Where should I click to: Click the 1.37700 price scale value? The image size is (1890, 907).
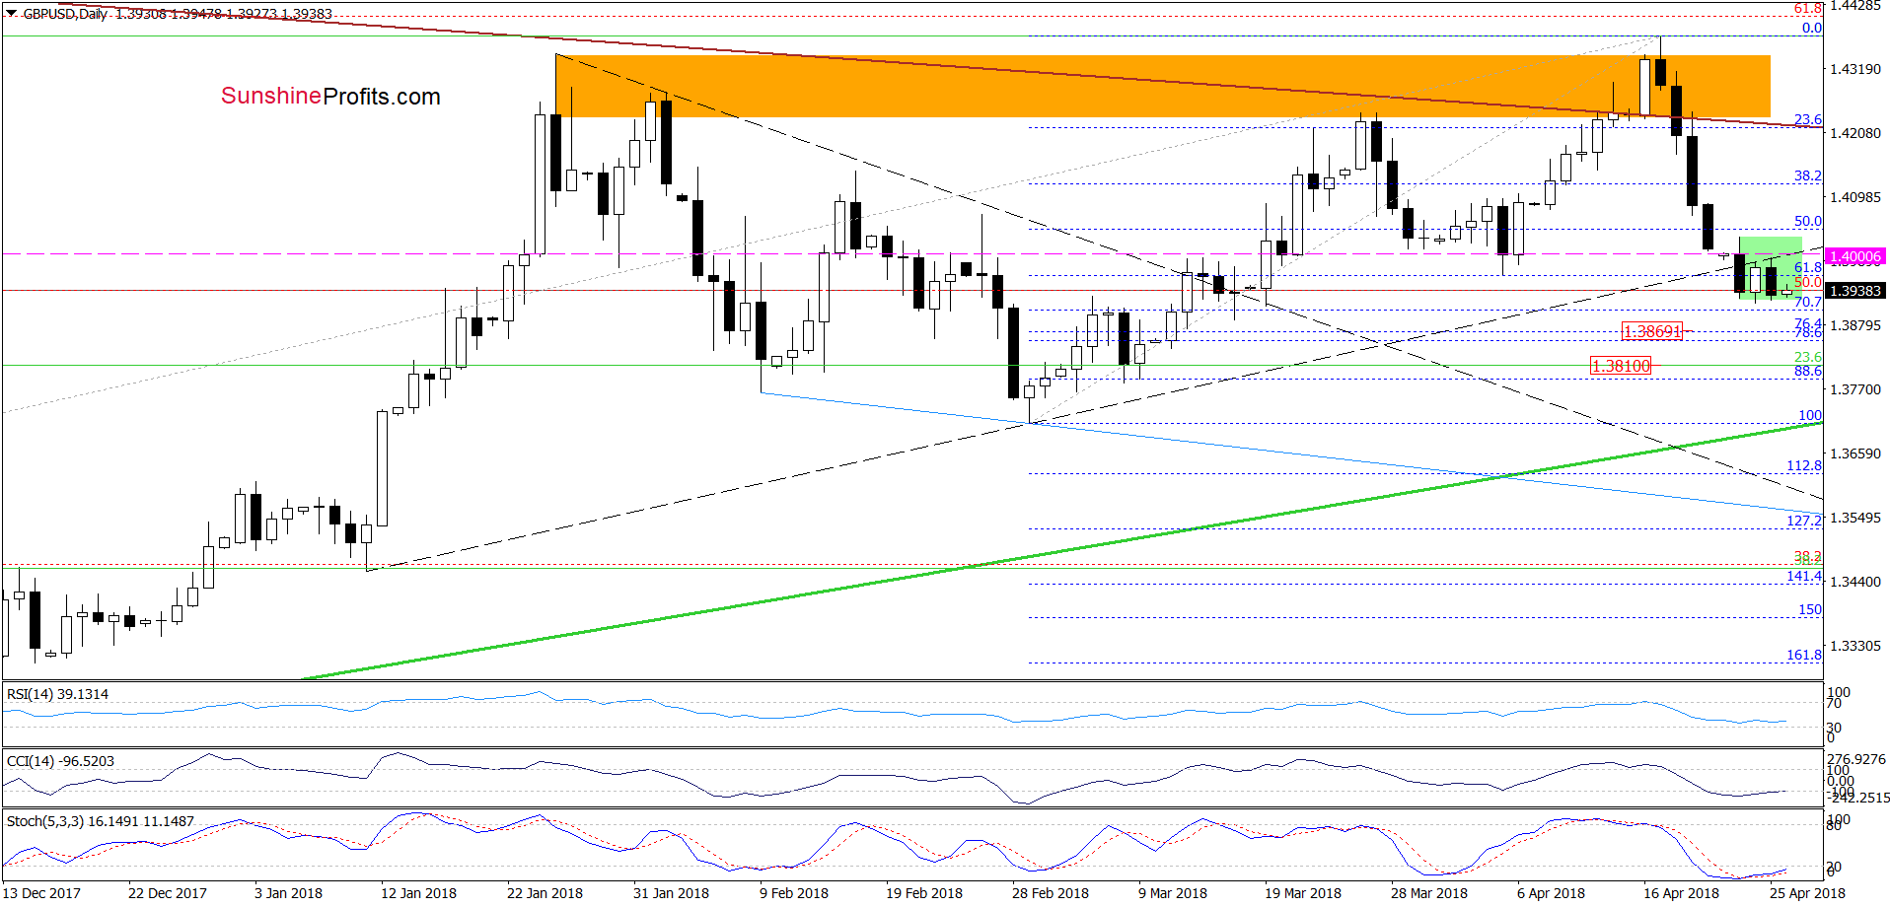(1854, 389)
